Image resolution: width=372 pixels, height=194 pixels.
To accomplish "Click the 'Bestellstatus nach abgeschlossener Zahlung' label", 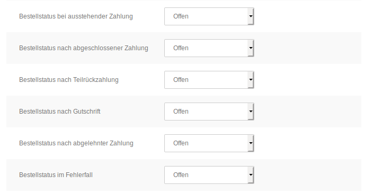I will click(x=84, y=48).
